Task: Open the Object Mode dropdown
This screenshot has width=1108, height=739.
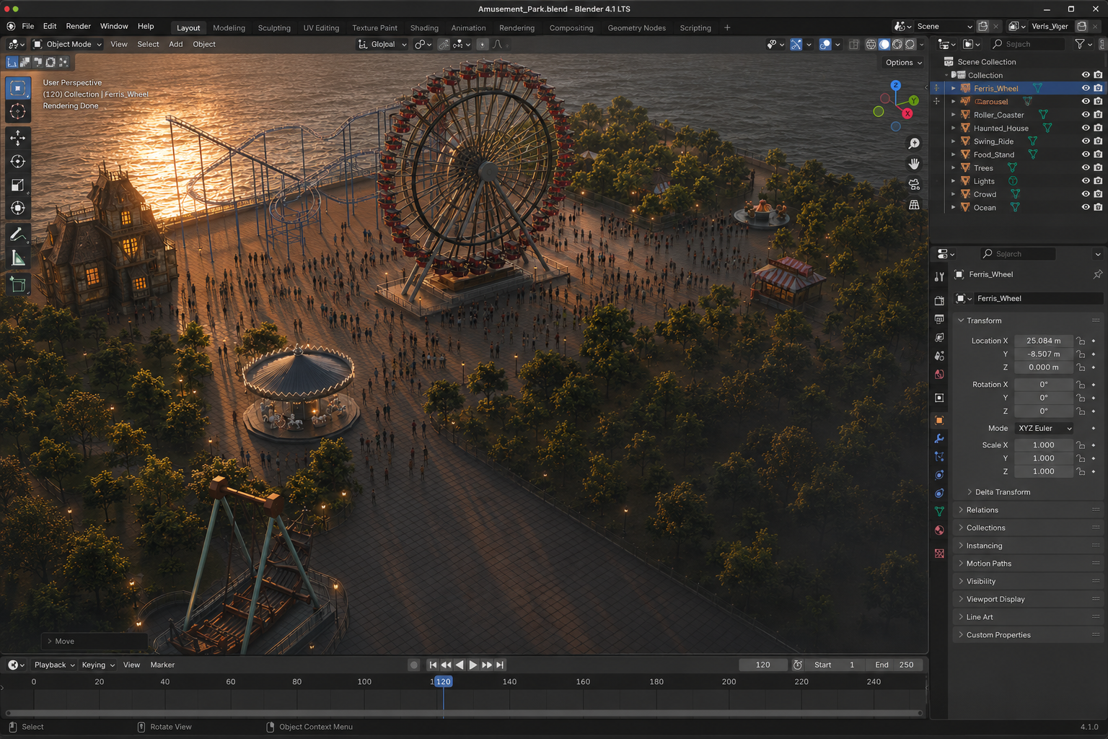Action: coord(68,44)
